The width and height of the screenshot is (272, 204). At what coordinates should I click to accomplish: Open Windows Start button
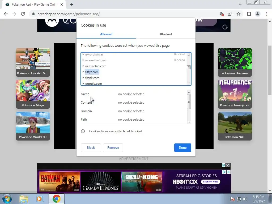pos(7,199)
